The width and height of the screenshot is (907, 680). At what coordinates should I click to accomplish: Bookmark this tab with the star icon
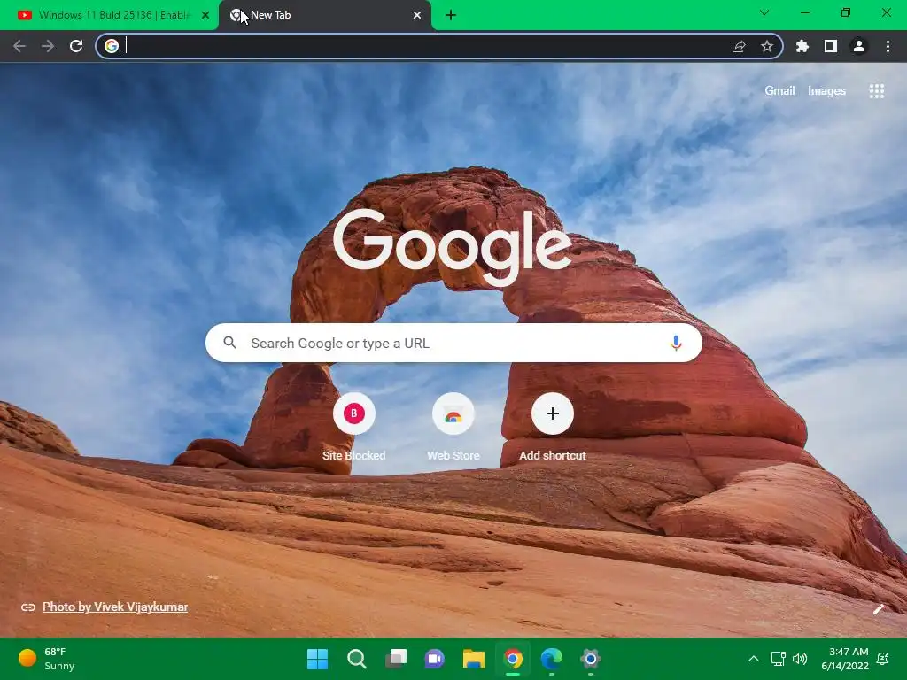[x=767, y=46]
